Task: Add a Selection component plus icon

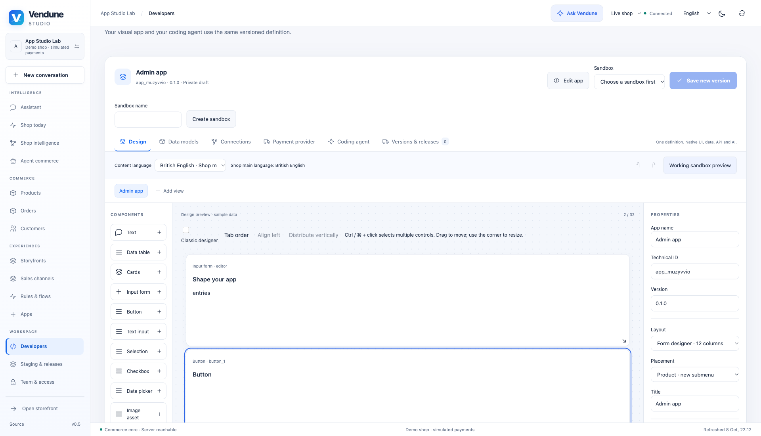Action: click(159, 351)
